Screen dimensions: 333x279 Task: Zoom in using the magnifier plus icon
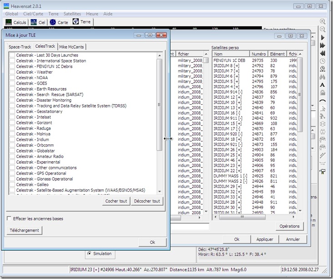(323, 21)
